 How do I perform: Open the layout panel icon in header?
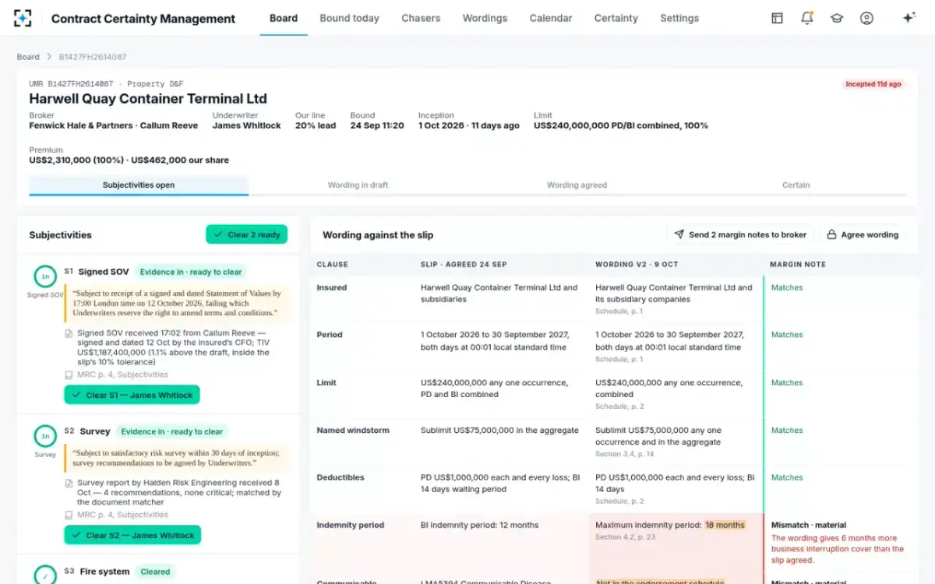777,18
